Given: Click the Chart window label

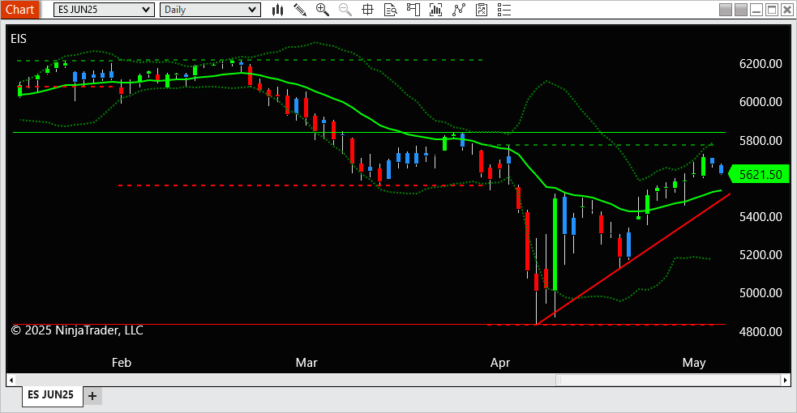Looking at the screenshot, I should click(19, 10).
